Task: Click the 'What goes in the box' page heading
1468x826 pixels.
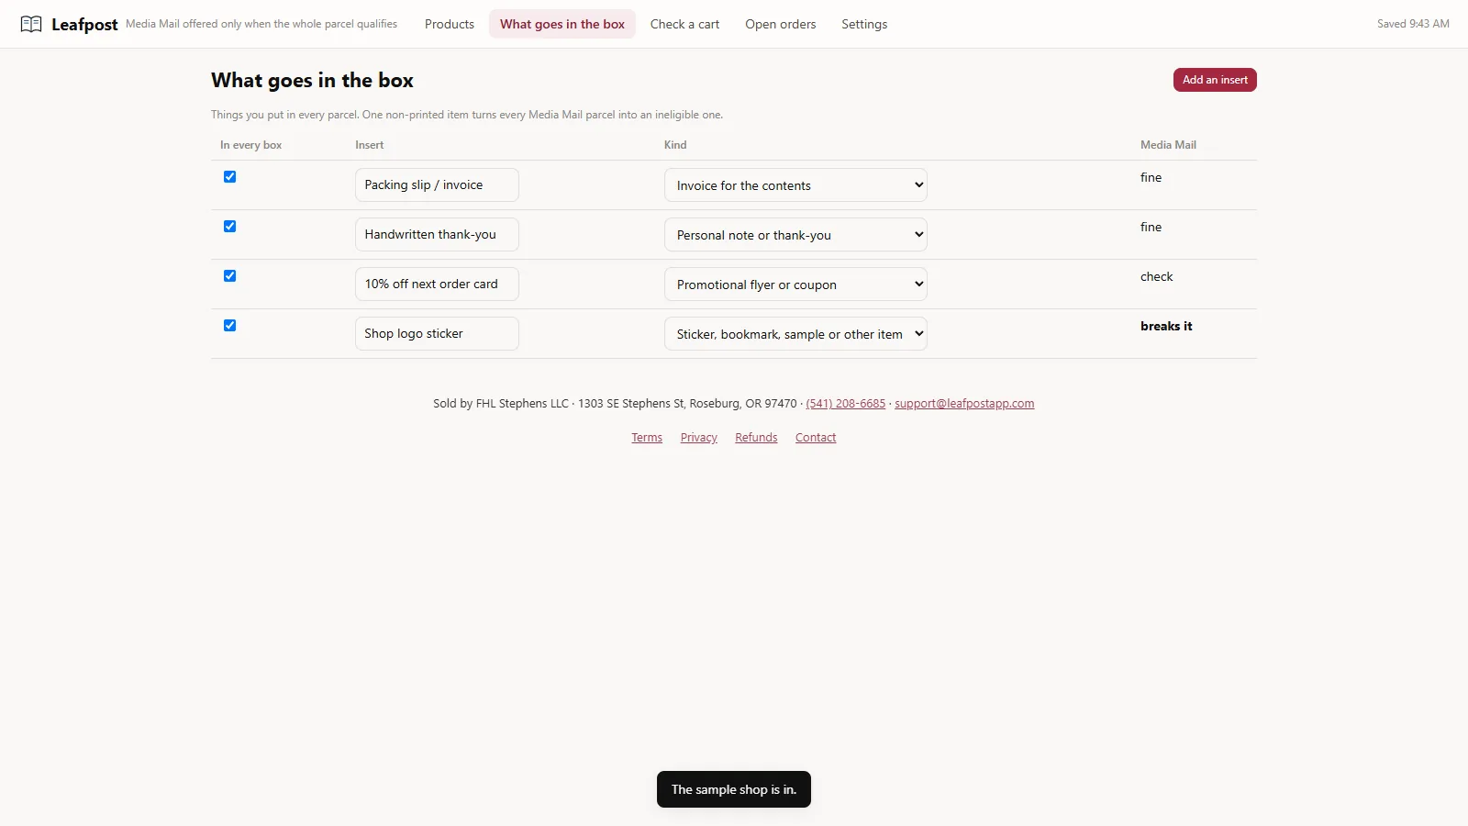Action: pos(312,80)
